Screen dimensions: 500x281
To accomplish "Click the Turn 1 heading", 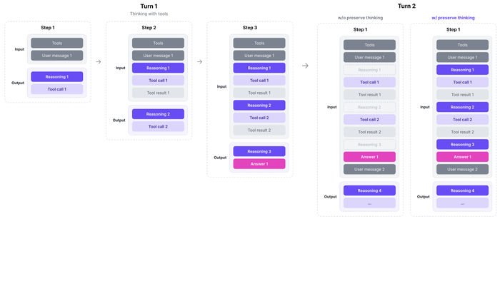I will [149, 6].
